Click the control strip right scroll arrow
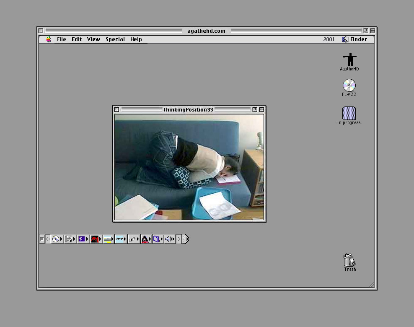The height and width of the screenshot is (327, 414). coord(179,239)
